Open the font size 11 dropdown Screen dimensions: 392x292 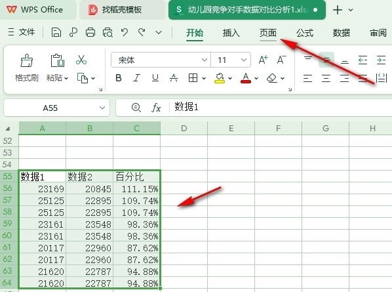pyautogui.click(x=244, y=60)
